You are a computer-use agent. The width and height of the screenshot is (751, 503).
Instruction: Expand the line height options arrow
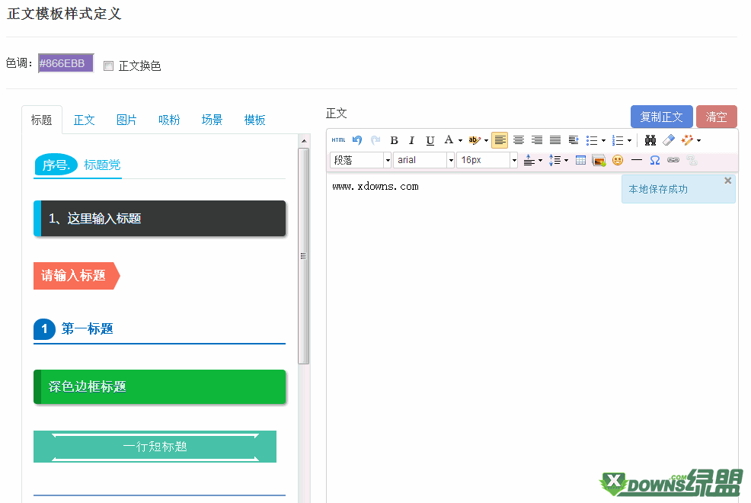point(566,161)
